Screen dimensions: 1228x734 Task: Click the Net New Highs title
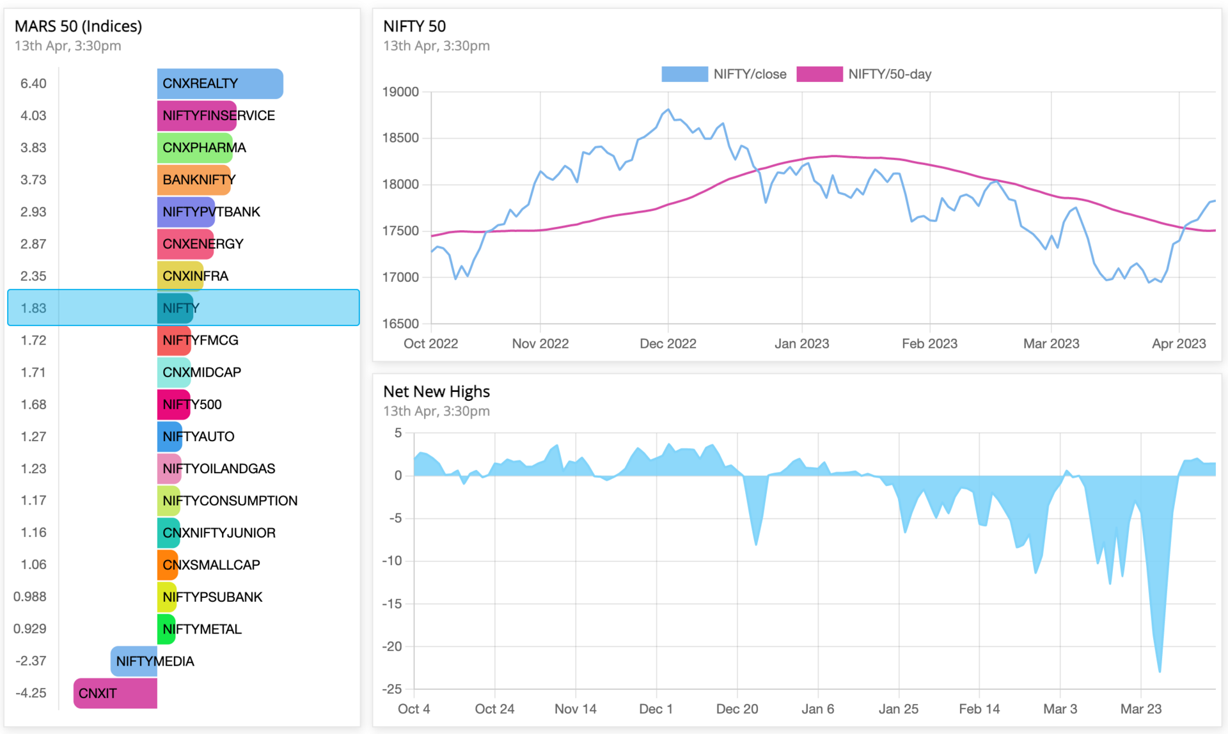(x=436, y=391)
